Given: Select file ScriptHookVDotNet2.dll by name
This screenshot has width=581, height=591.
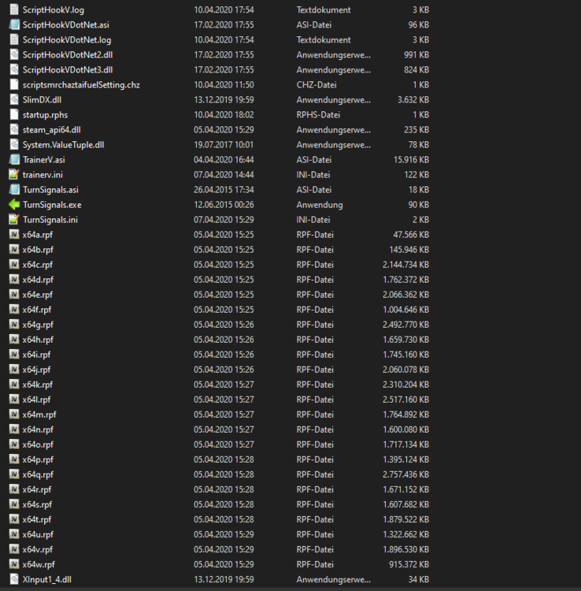Looking at the screenshot, I should (x=68, y=54).
